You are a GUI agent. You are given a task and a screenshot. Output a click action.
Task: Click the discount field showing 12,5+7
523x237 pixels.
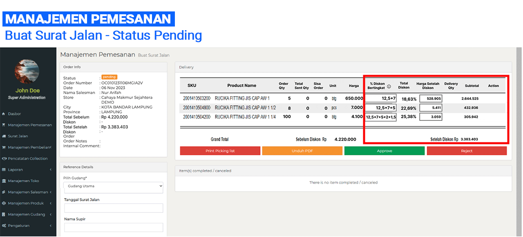point(381,98)
